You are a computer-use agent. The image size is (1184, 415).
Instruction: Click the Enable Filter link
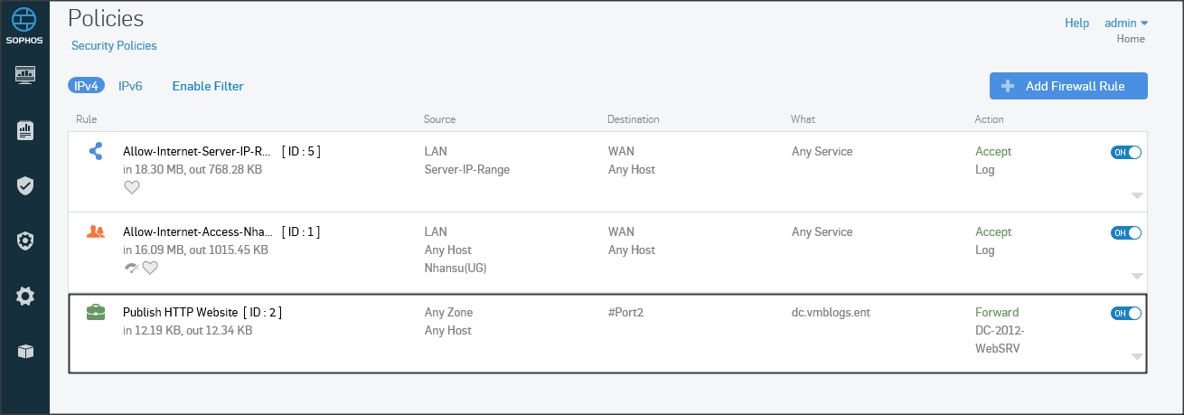208,86
